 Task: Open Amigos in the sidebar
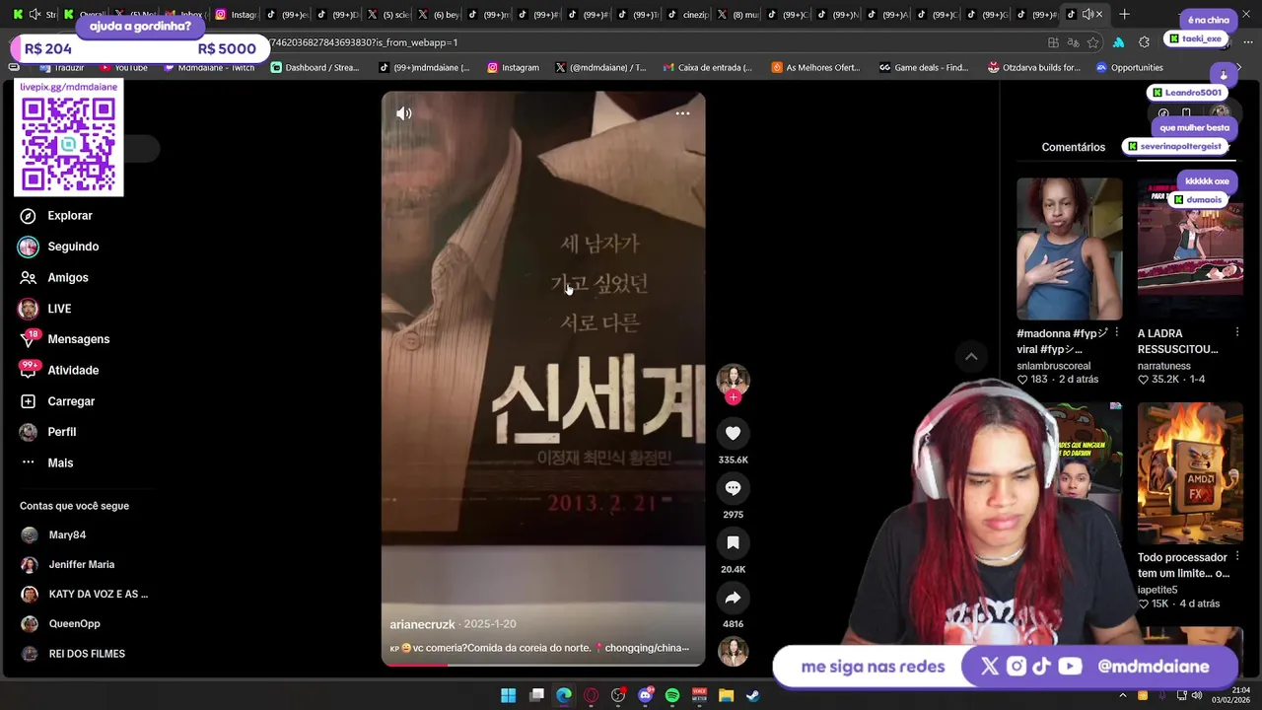[x=67, y=278]
